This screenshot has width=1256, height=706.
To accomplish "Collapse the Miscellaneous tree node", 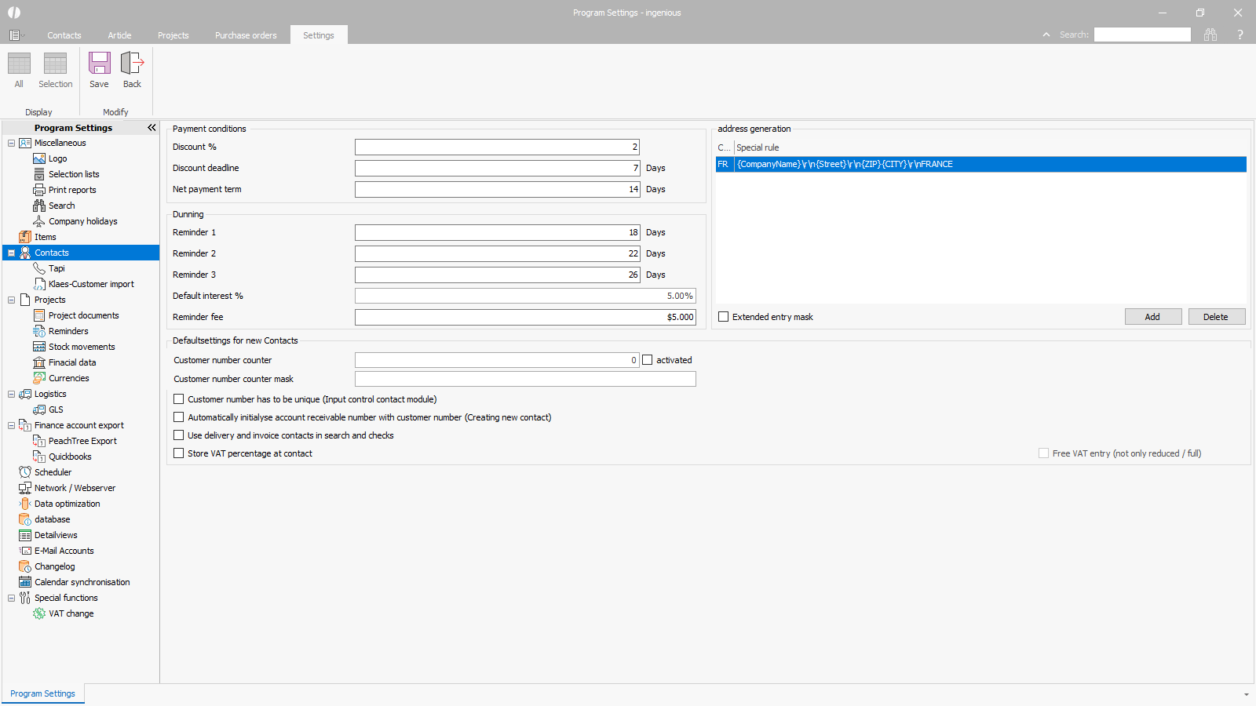I will [11, 143].
